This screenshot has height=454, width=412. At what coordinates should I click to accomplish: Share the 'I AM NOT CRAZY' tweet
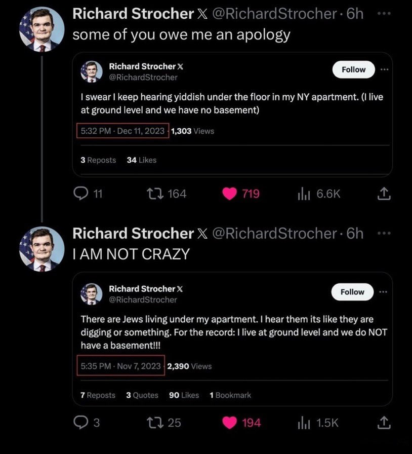(x=384, y=423)
